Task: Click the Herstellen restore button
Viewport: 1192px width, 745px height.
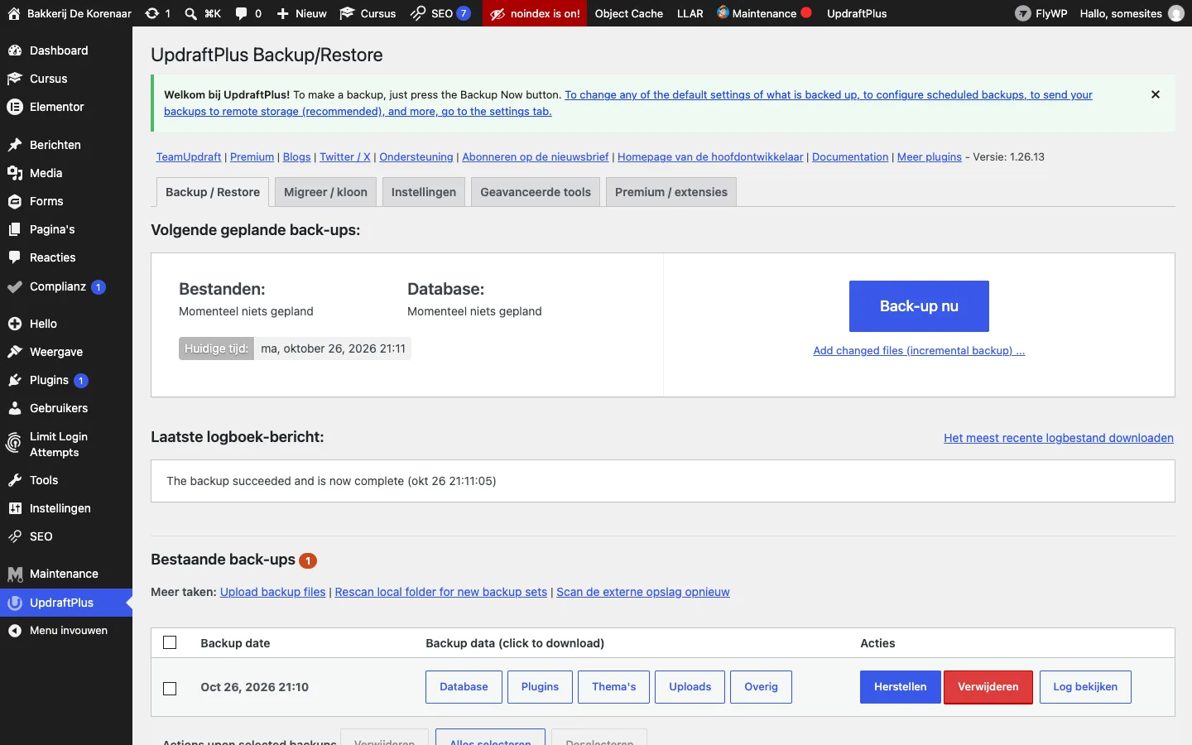Action: click(x=901, y=687)
